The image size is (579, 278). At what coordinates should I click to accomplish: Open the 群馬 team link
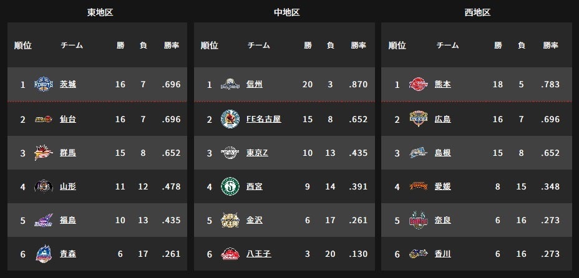tap(68, 153)
